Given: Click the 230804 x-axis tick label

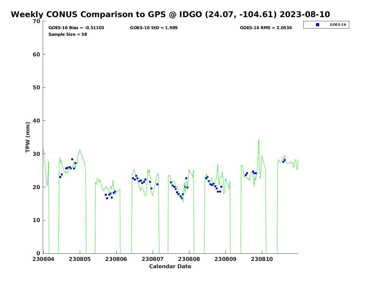Looking at the screenshot, I should tap(43, 259).
